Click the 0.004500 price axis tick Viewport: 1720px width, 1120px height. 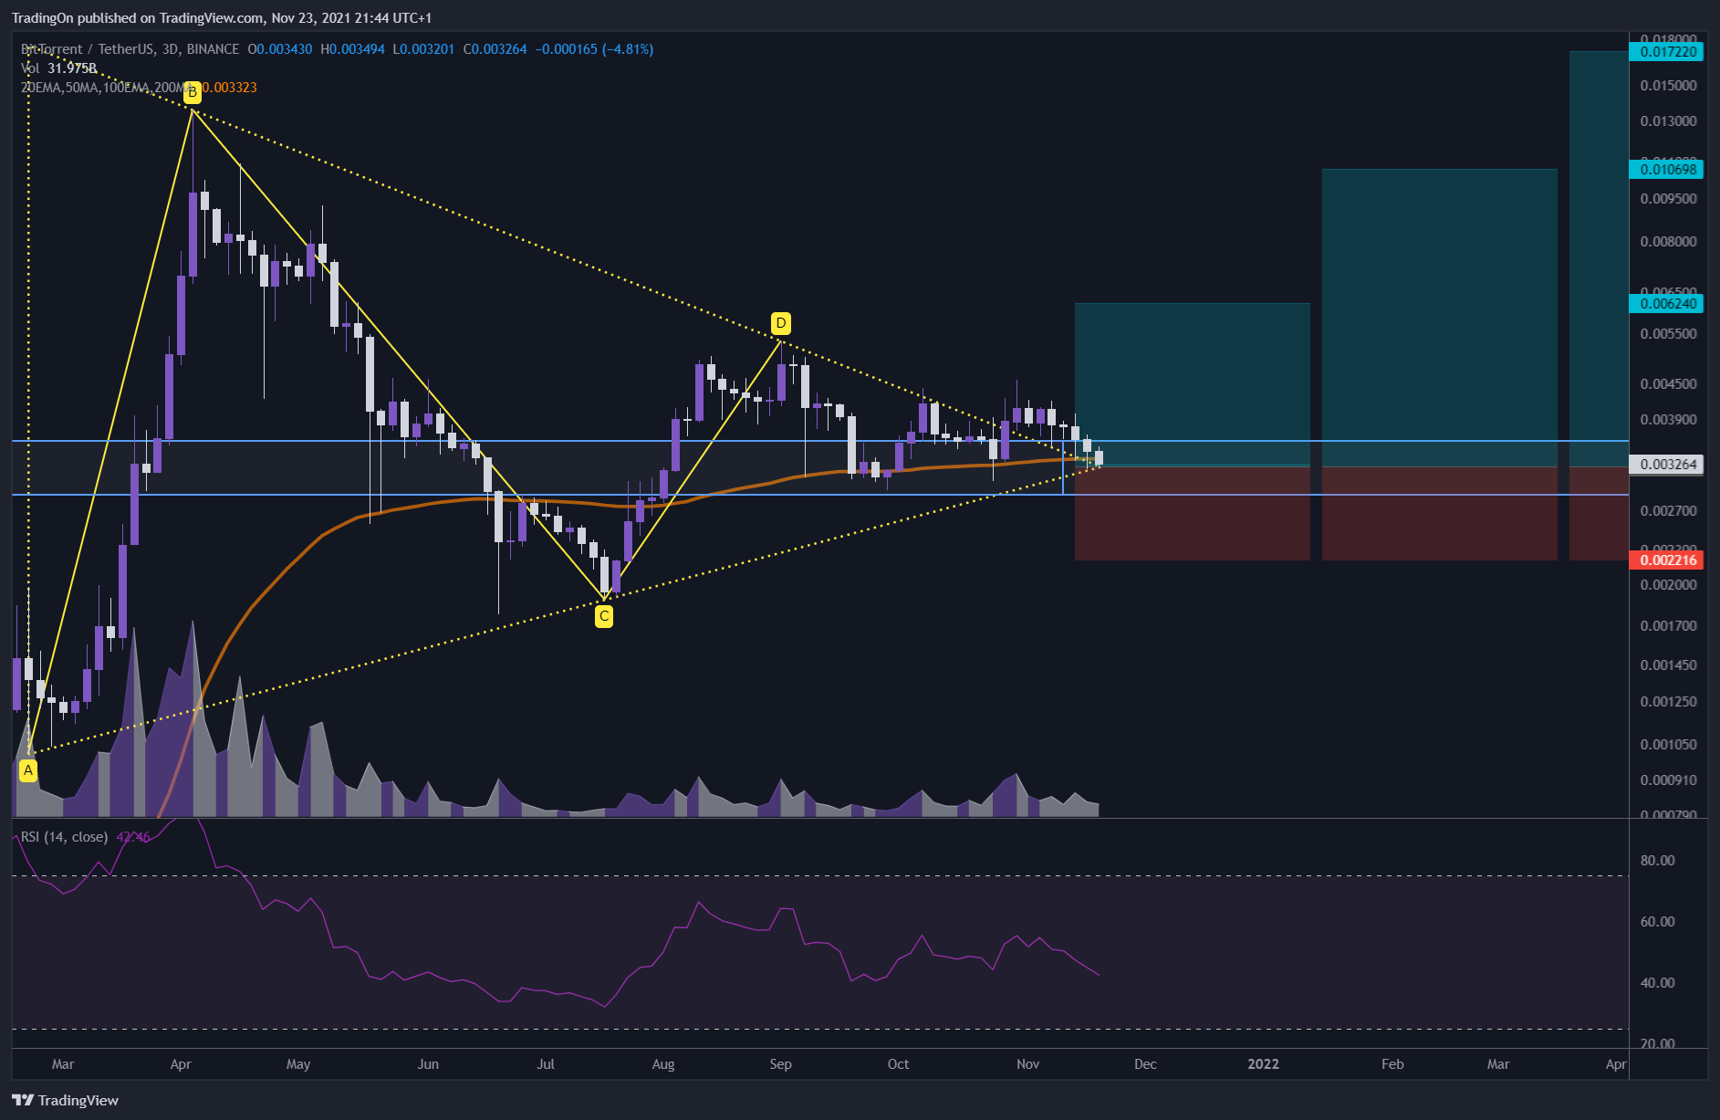click(x=1669, y=383)
